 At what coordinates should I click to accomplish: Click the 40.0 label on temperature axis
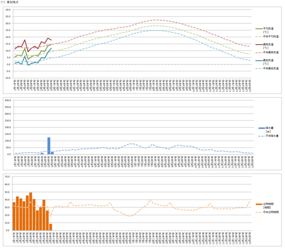7,10
